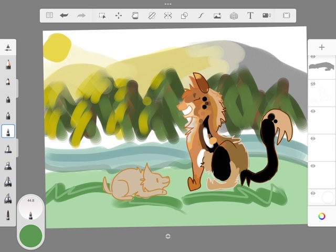Open the main menu list icon
This screenshot has height=252, width=336.
[49, 16]
